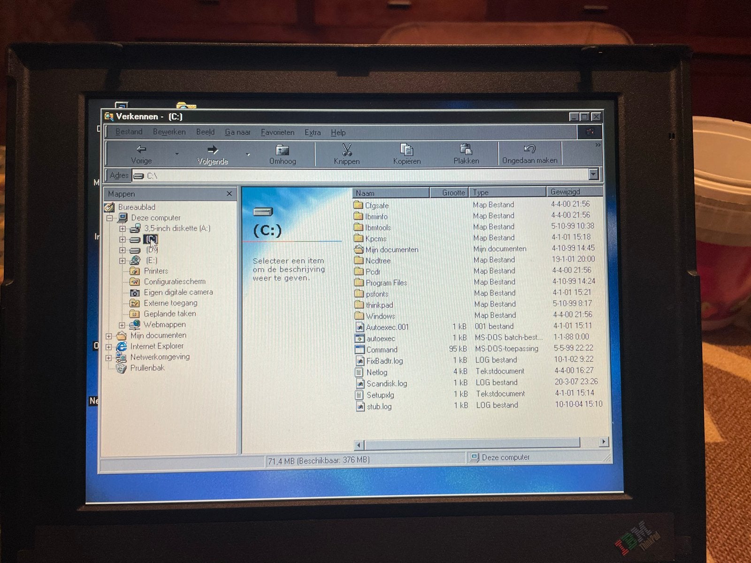The height and width of the screenshot is (563, 751).
Task: Select the psfonts folder icon
Action: click(x=359, y=294)
